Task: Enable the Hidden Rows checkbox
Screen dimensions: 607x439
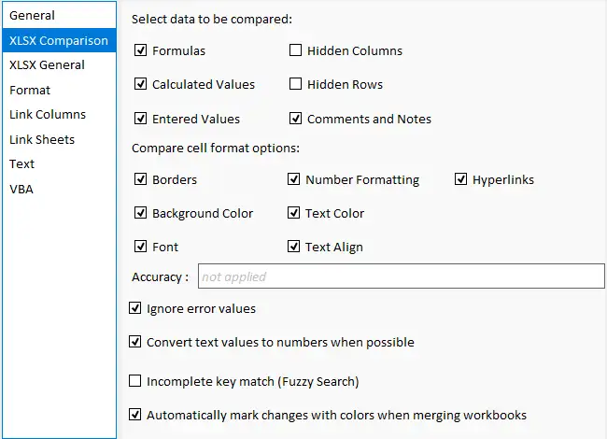Action: pos(295,84)
